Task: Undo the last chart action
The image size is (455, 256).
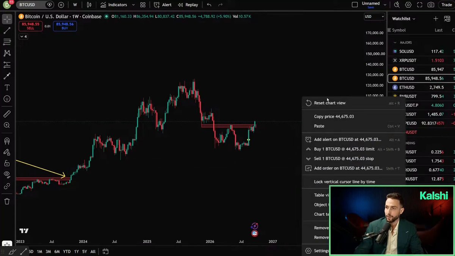Action: 209,5
